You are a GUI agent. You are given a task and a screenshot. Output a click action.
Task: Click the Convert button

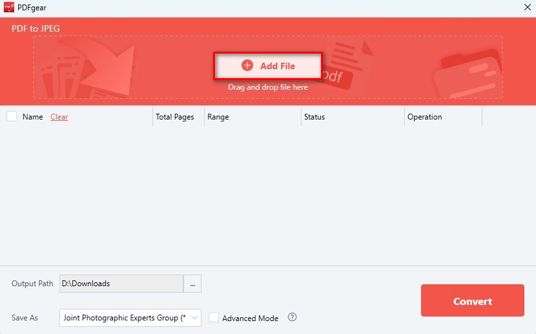473,300
